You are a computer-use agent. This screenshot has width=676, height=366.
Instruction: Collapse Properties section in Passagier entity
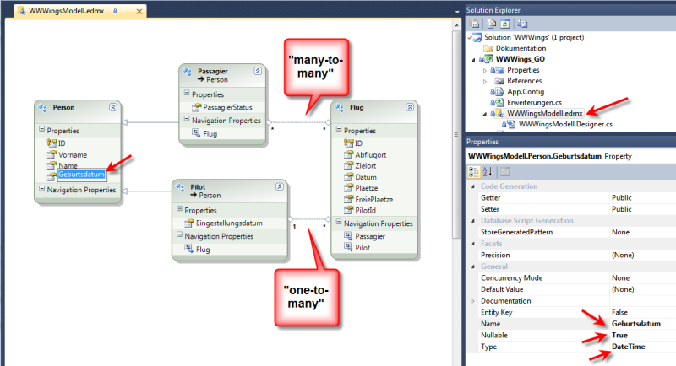(187, 93)
